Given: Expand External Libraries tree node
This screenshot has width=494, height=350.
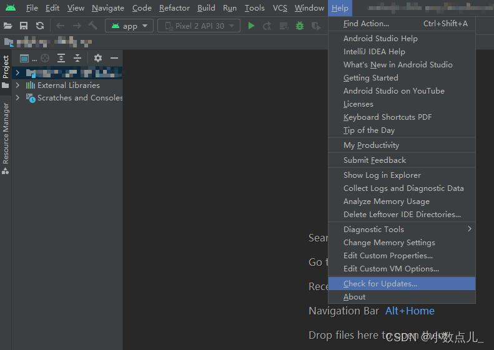Looking at the screenshot, I should [x=17, y=85].
